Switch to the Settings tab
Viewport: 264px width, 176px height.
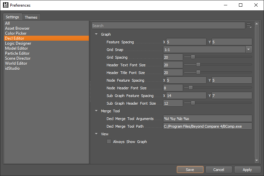(12, 17)
